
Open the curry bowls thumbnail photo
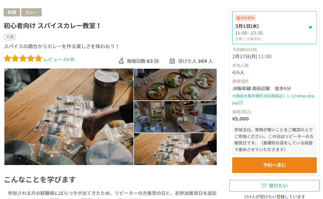click(175, 84)
